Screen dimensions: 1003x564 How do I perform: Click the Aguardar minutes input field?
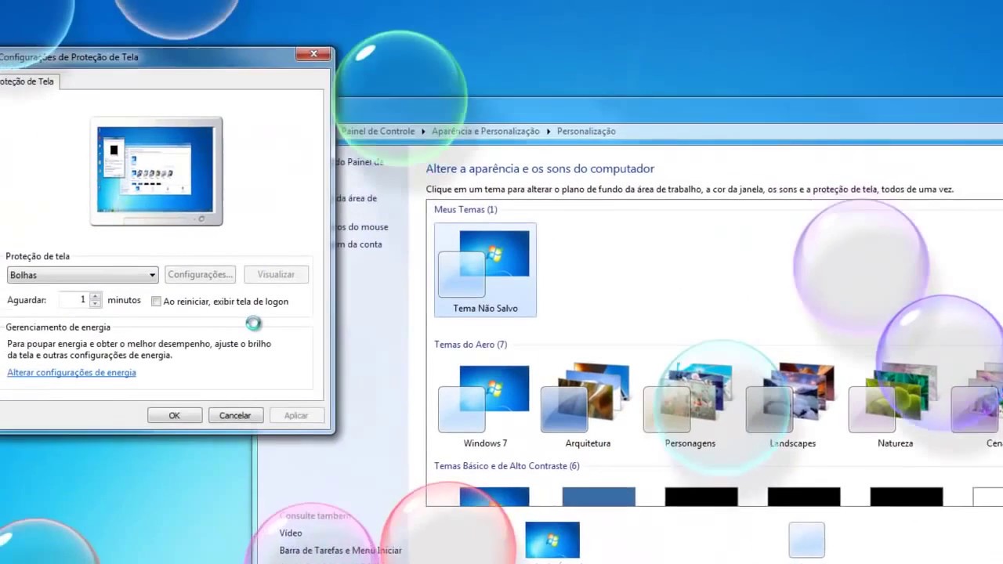[73, 300]
